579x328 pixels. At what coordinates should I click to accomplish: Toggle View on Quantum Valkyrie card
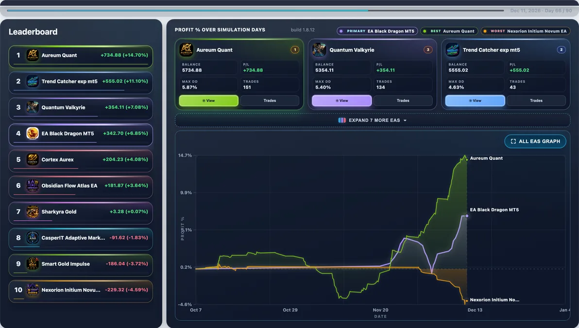click(x=341, y=101)
